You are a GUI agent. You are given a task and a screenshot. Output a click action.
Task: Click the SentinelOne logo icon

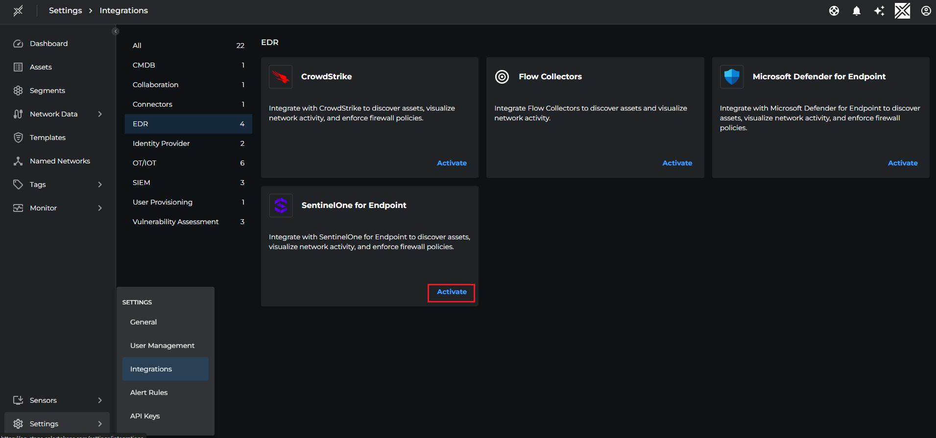(281, 206)
